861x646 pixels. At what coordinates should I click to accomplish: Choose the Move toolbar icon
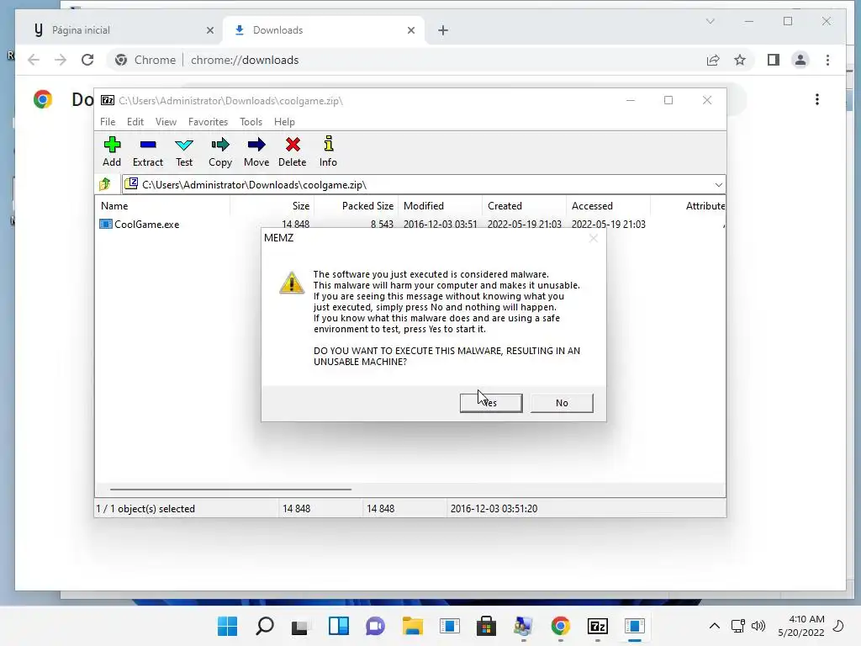256,151
